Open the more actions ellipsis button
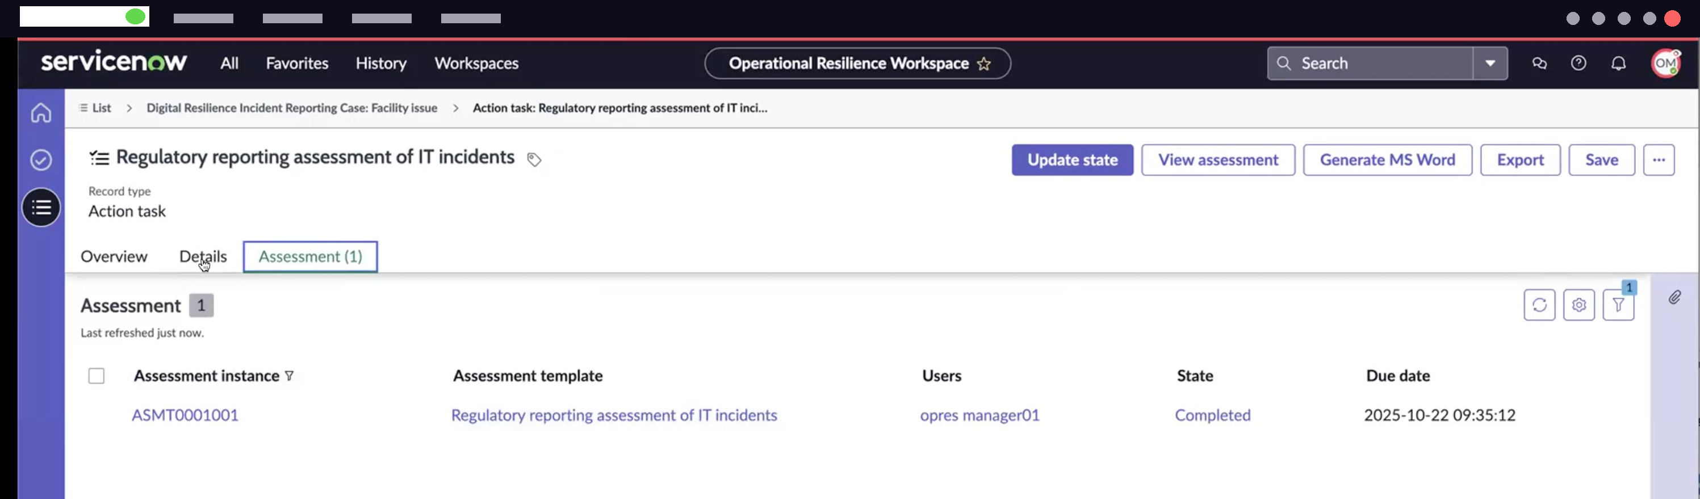 pyautogui.click(x=1659, y=160)
